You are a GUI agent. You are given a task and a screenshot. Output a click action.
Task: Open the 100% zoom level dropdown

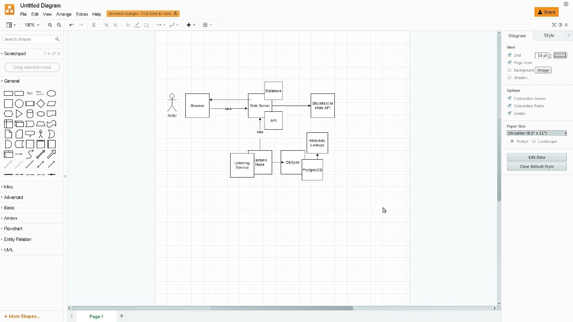(x=32, y=25)
